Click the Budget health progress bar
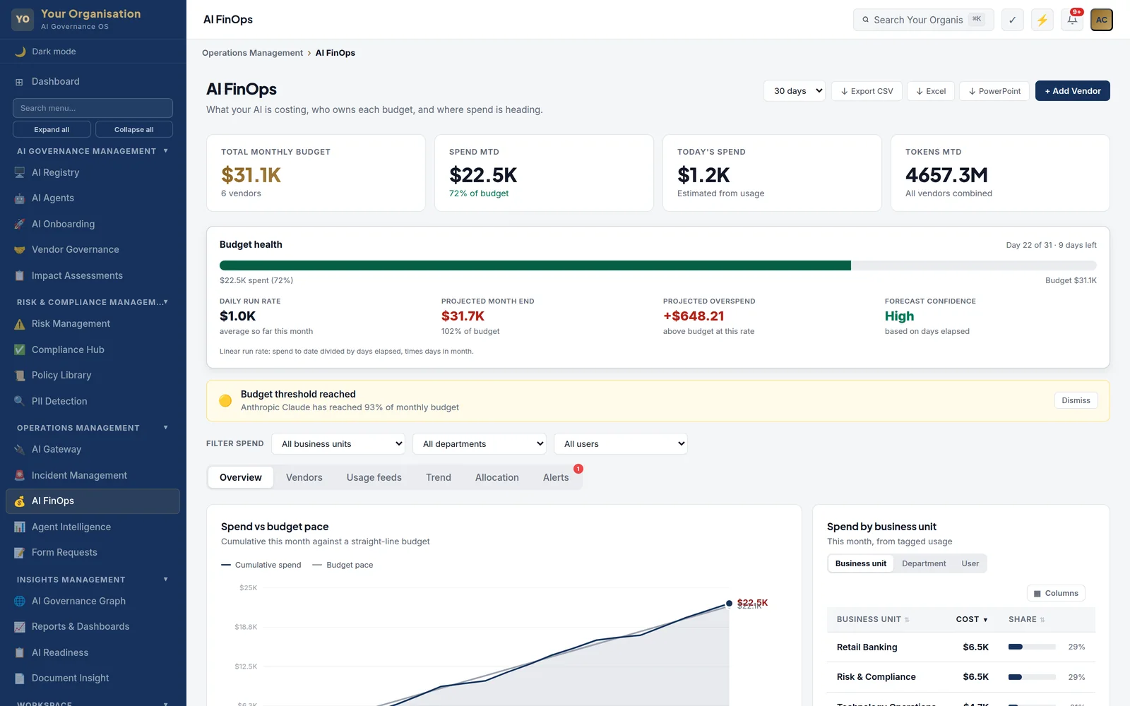This screenshot has height=706, width=1130. point(658,265)
